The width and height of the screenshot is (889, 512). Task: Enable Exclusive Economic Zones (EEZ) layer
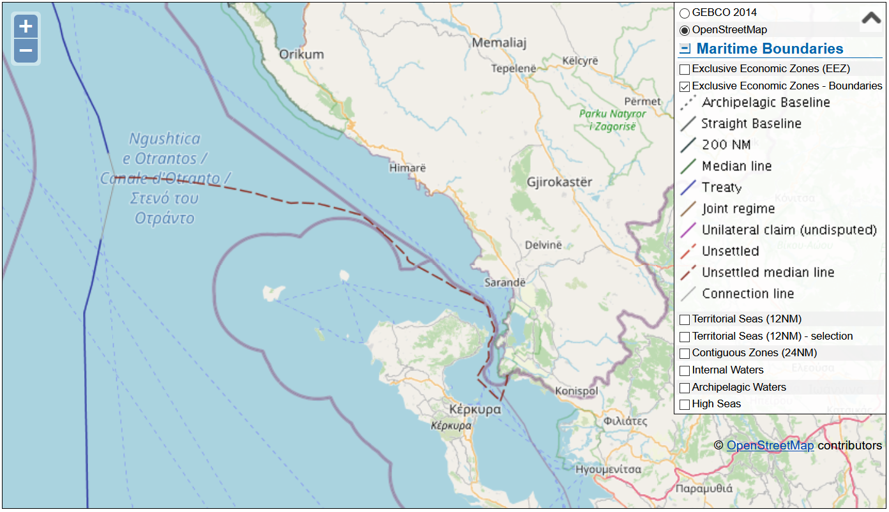click(x=685, y=69)
